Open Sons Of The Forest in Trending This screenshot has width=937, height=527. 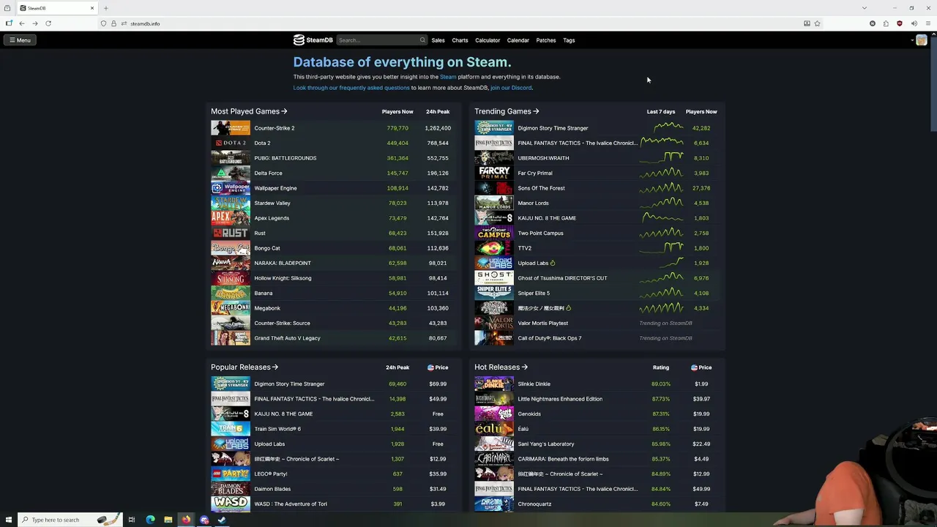click(541, 188)
